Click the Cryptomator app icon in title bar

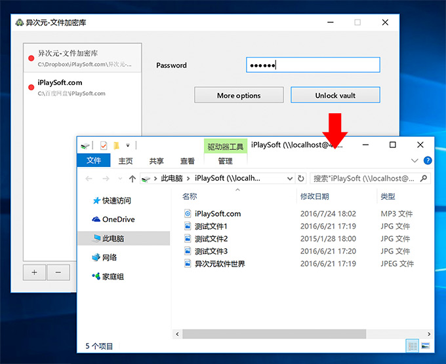pyautogui.click(x=19, y=22)
